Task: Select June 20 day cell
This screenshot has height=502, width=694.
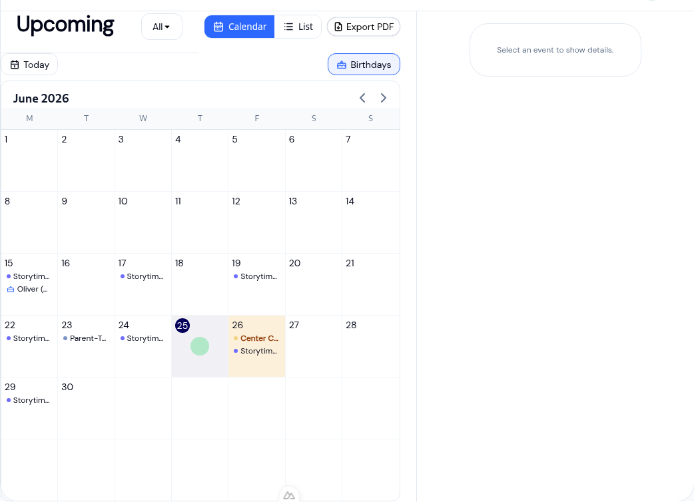Action: [x=314, y=284]
